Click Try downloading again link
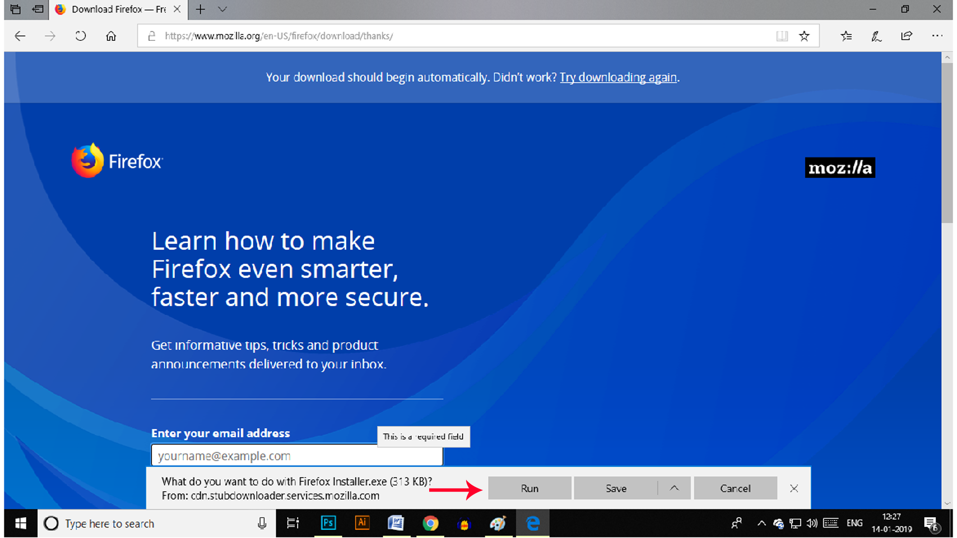Image resolution: width=957 pixels, height=538 pixels. (x=618, y=77)
